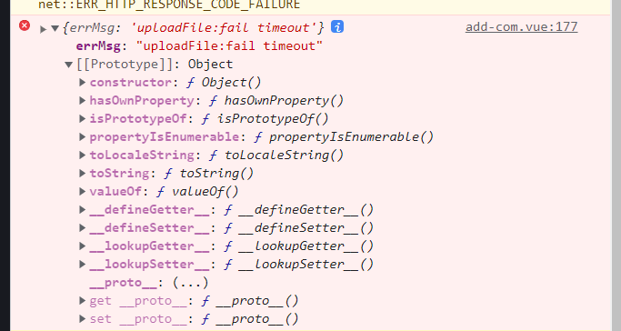
Task: Expand the __defineSetter__ entry
Action: click(82, 227)
